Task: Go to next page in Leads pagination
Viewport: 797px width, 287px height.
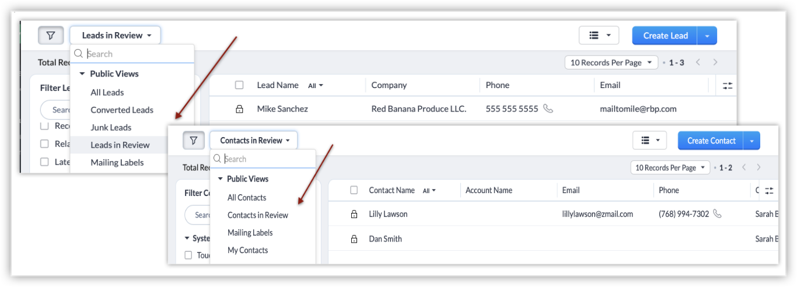Action: [x=715, y=62]
